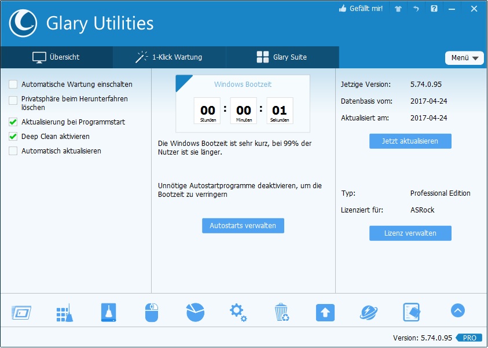Image resolution: width=488 pixels, height=348 pixels.
Task: Click the PRO badge in status bar
Action: coord(469,338)
